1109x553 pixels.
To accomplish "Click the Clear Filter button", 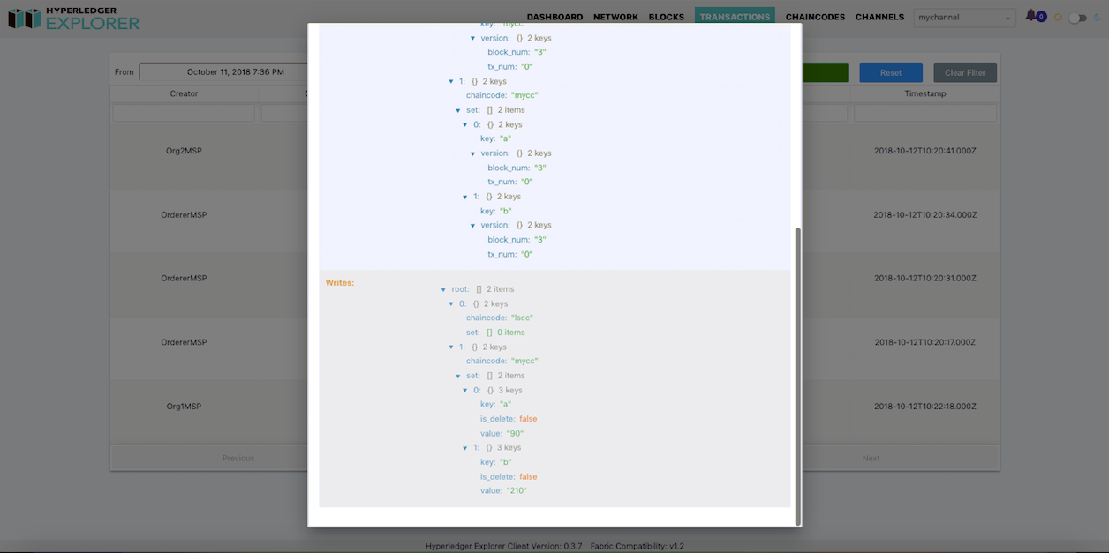I will tap(964, 72).
